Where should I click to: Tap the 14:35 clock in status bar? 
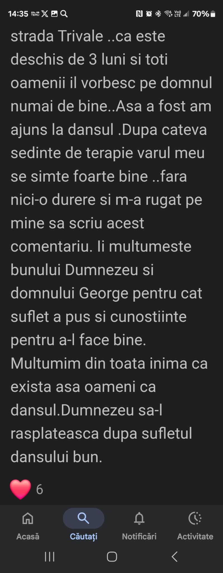[x=18, y=14]
